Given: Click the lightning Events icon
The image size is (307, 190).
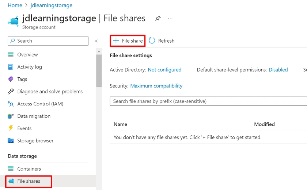Looking at the screenshot, I should tap(11, 128).
